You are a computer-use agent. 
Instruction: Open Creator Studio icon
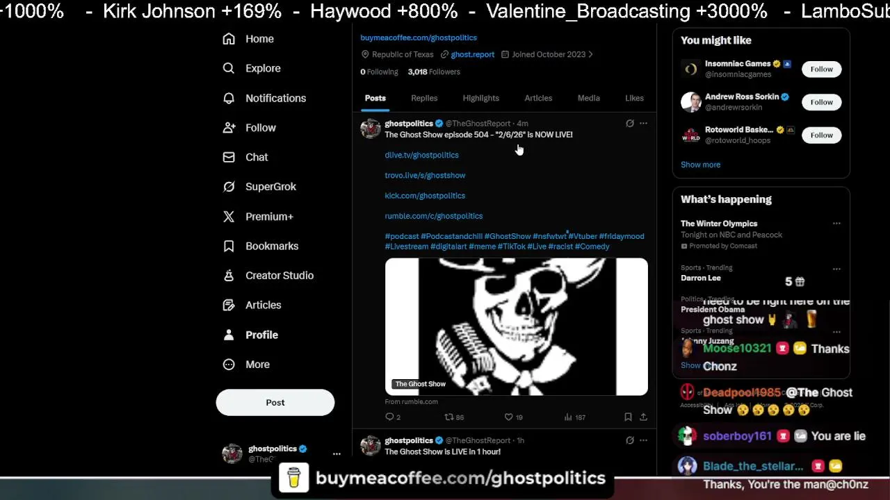[x=229, y=276]
